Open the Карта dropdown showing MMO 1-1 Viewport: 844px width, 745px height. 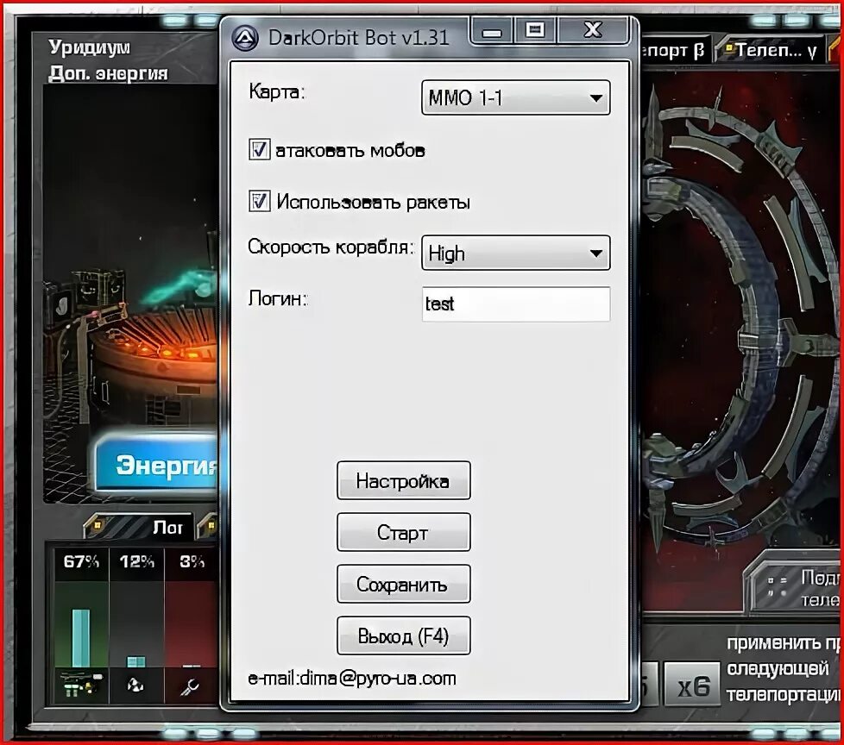pos(516,98)
